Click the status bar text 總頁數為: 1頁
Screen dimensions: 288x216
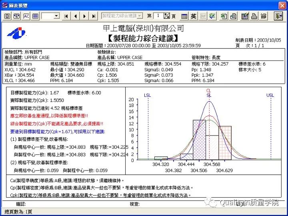18,212
